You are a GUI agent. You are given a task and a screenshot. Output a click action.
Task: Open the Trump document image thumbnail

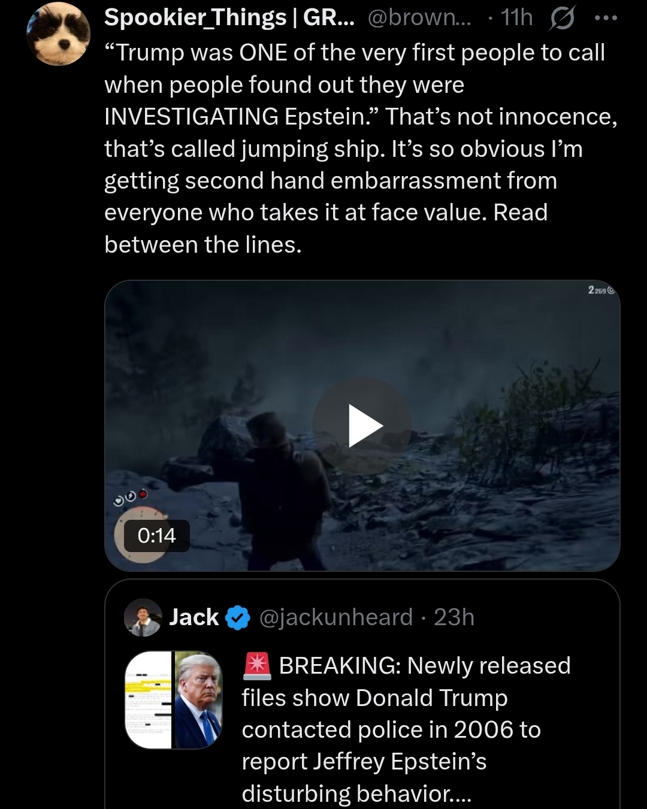174,700
